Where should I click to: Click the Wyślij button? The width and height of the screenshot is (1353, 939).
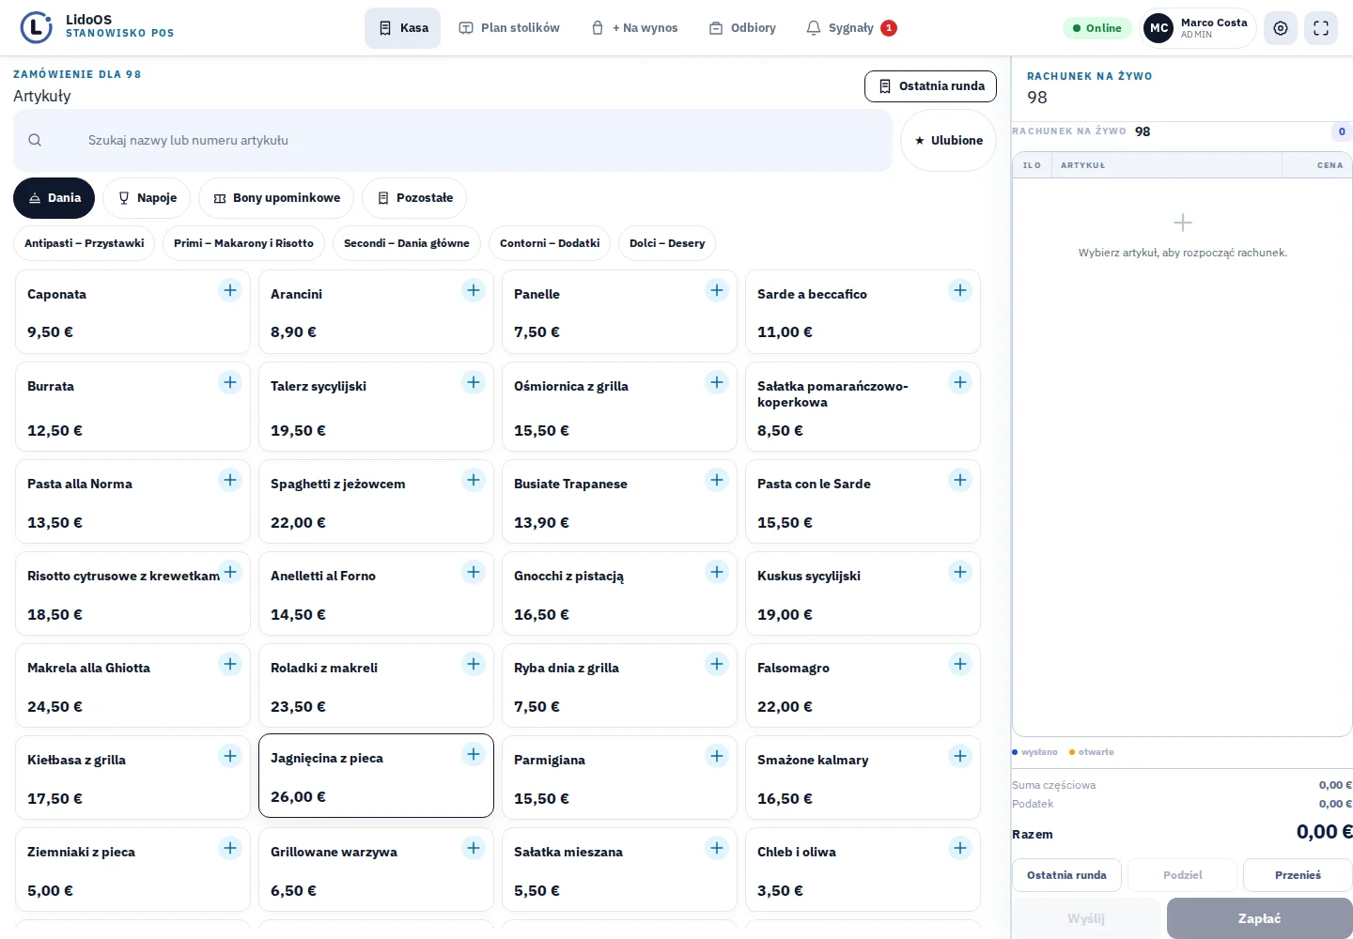[1086, 918]
